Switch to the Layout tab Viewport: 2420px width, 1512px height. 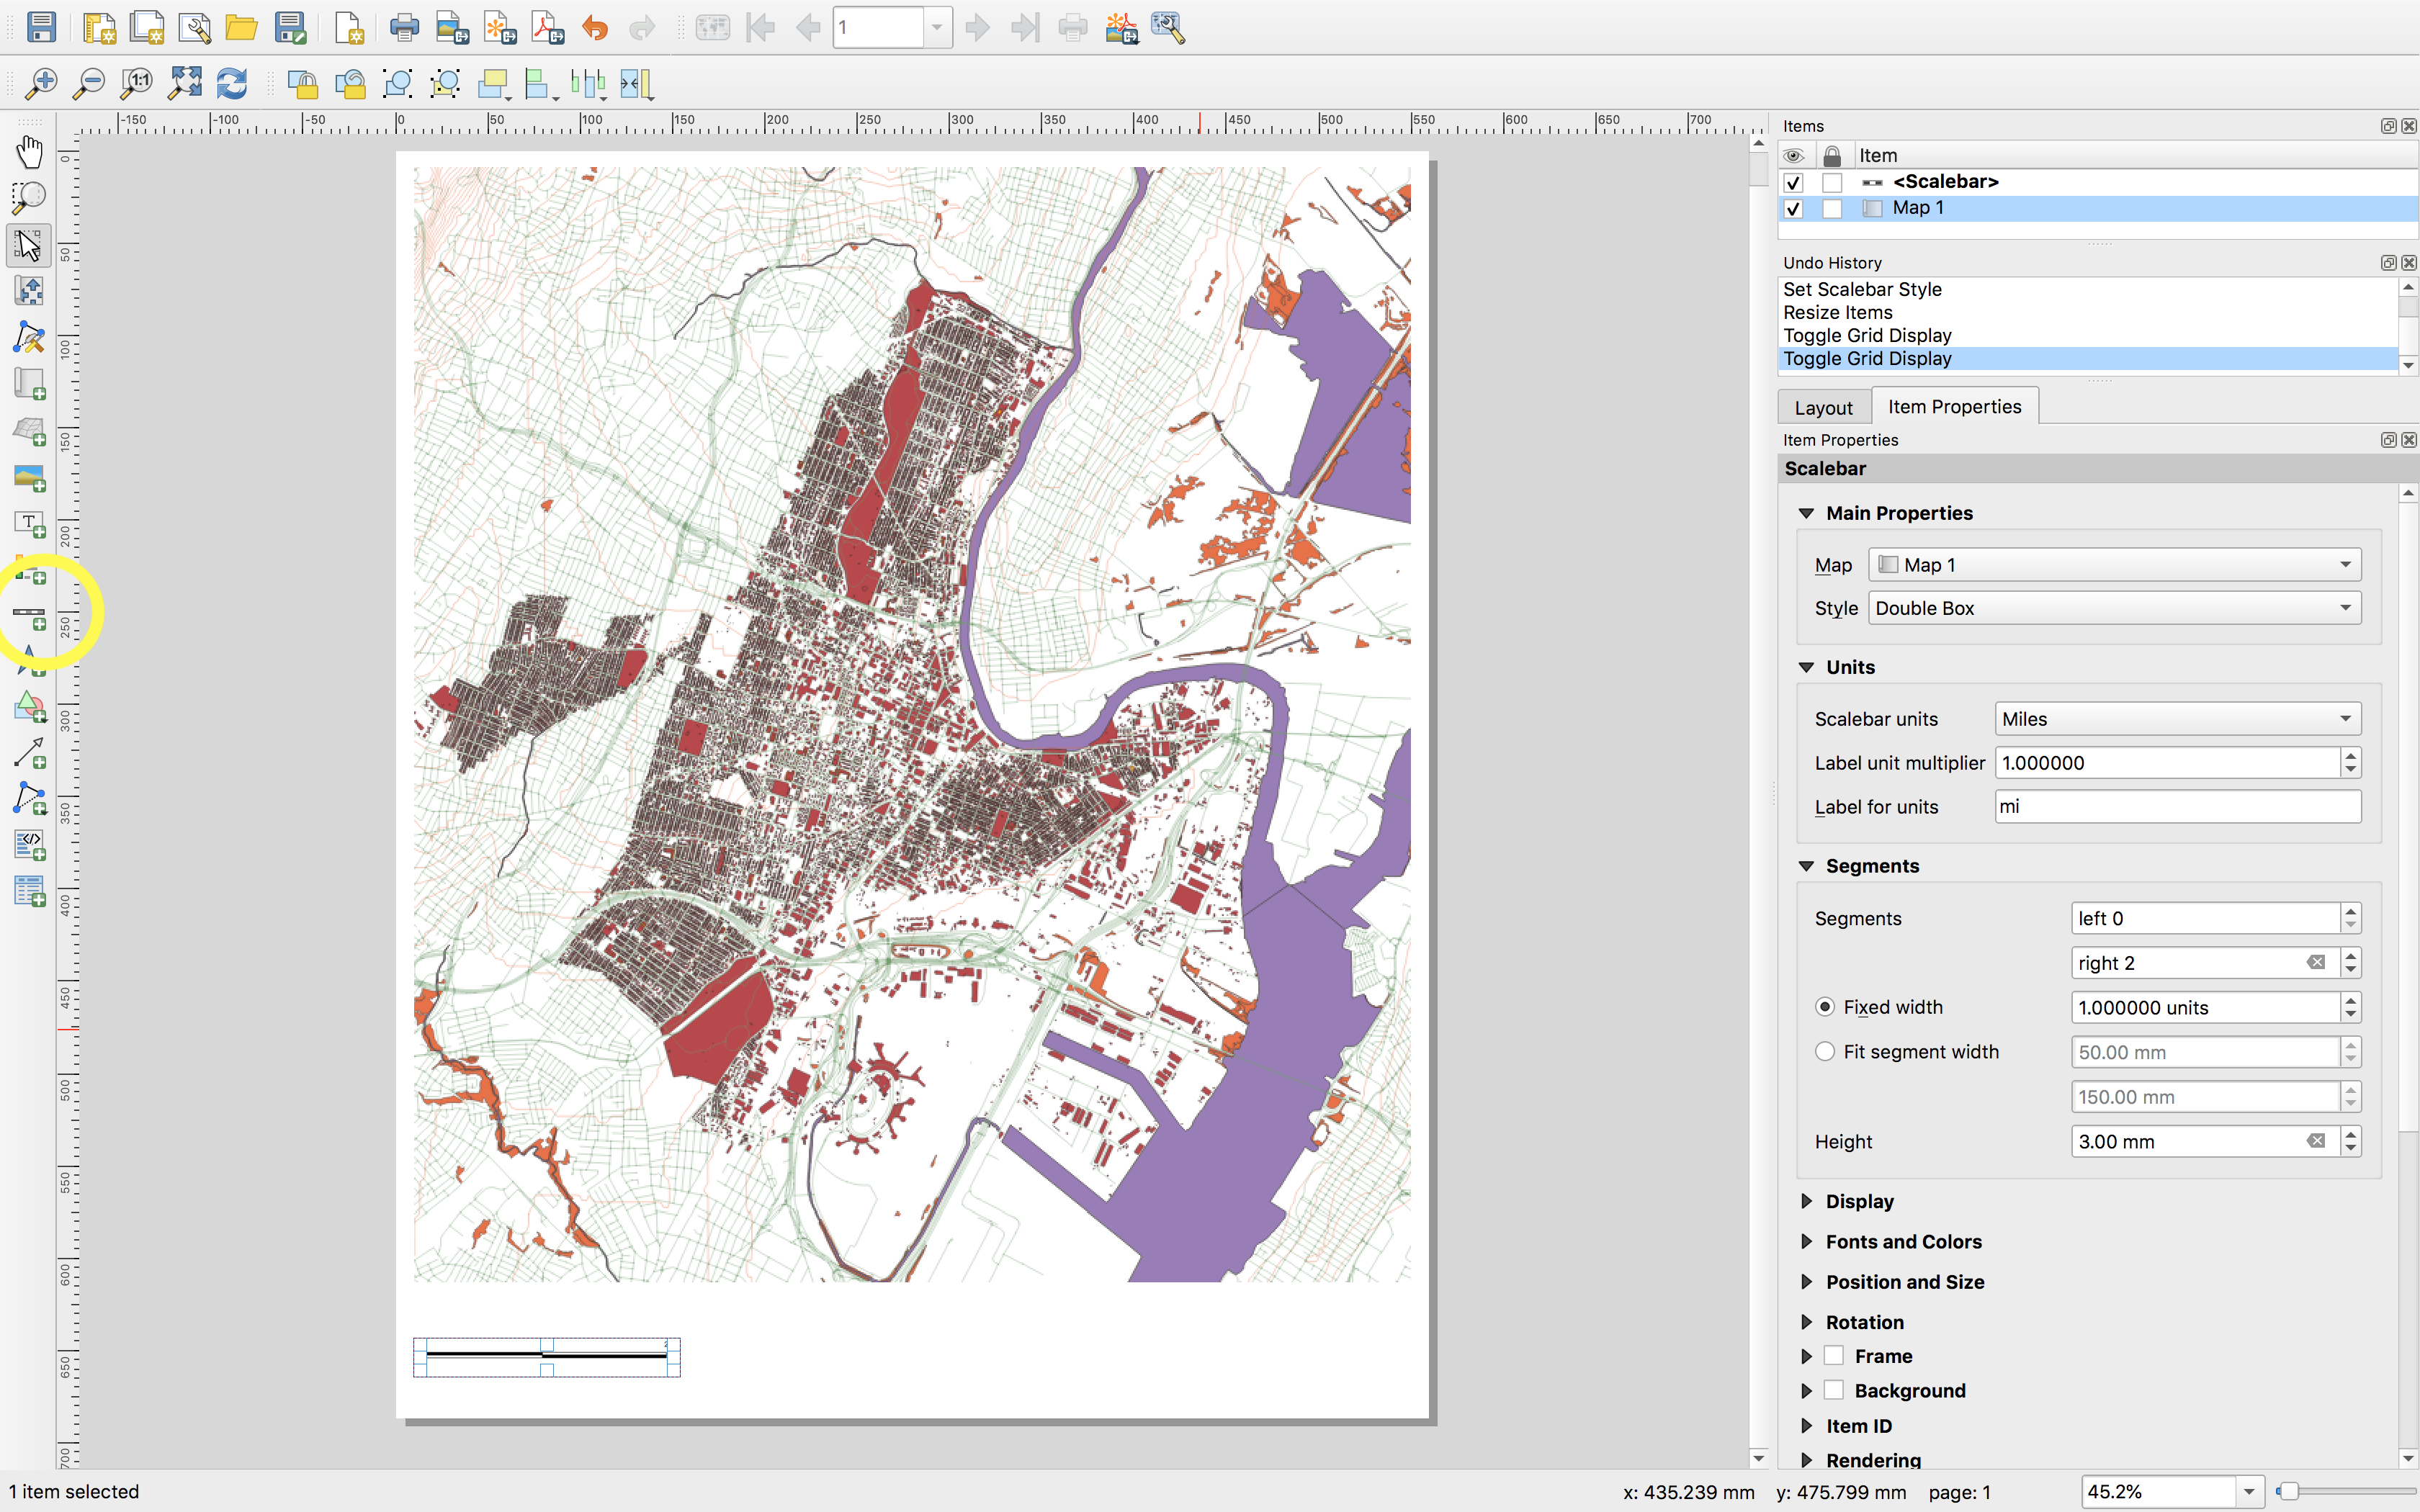coord(1822,407)
